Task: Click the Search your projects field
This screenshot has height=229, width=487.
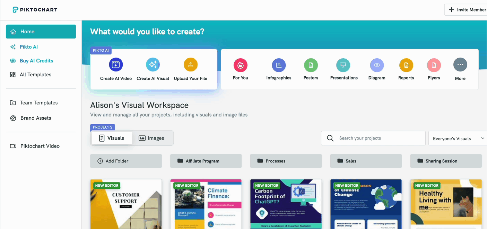Action: (x=373, y=138)
